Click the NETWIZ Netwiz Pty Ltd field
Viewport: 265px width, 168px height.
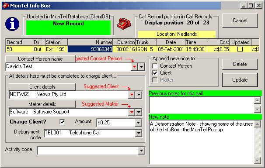pos(69,95)
